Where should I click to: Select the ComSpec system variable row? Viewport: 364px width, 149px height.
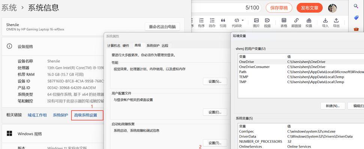tap(301, 131)
